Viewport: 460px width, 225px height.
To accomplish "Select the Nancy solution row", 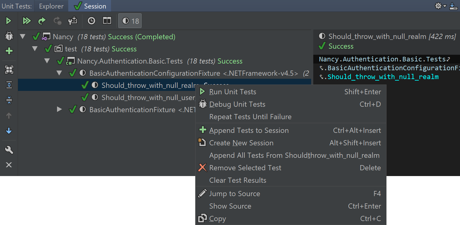I will 165,37.
